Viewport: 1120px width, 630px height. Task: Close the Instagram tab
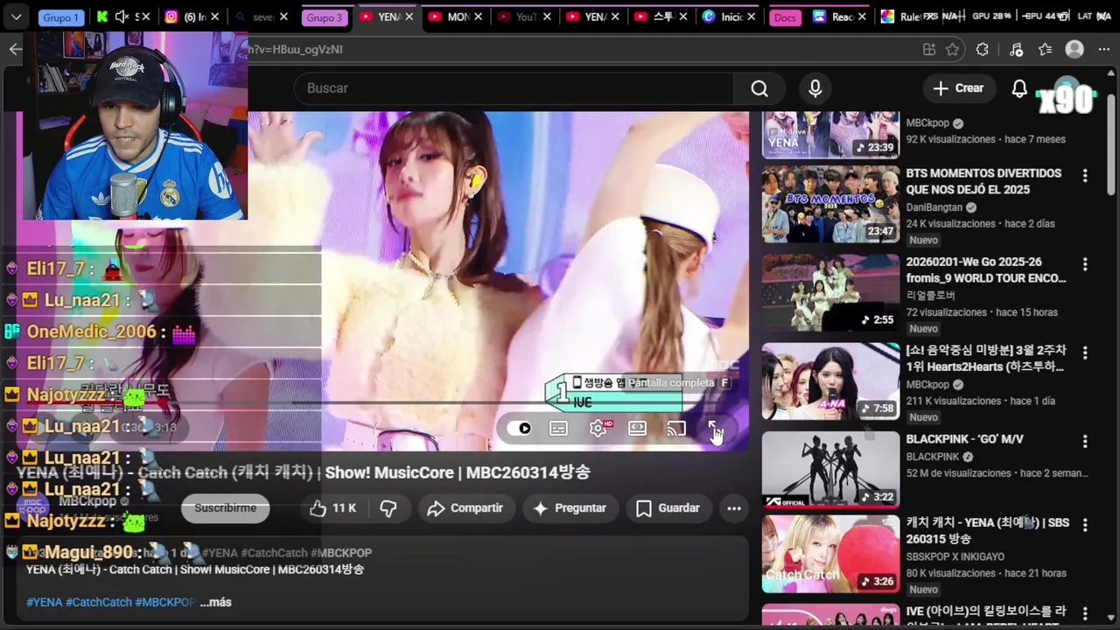215,17
